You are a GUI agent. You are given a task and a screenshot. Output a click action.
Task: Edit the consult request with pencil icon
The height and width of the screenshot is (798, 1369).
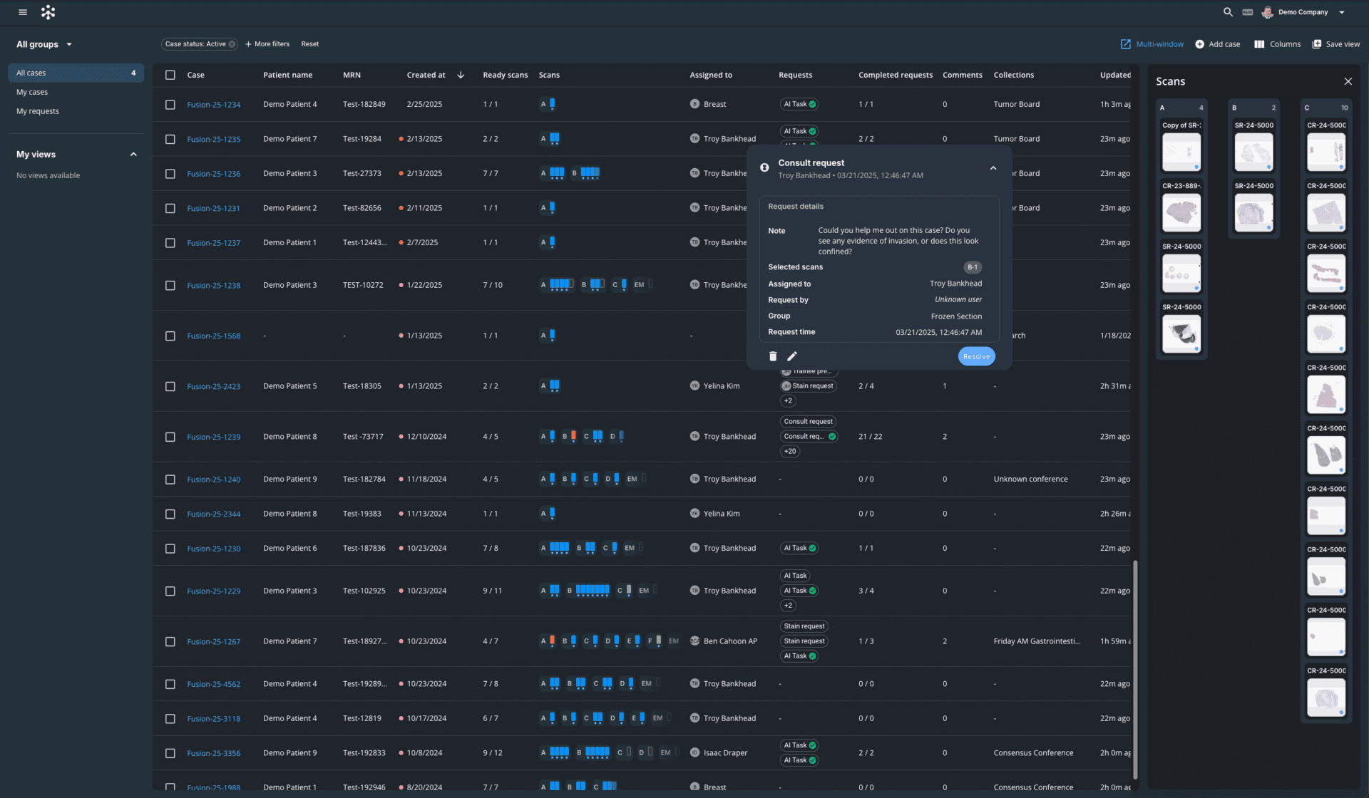point(792,356)
